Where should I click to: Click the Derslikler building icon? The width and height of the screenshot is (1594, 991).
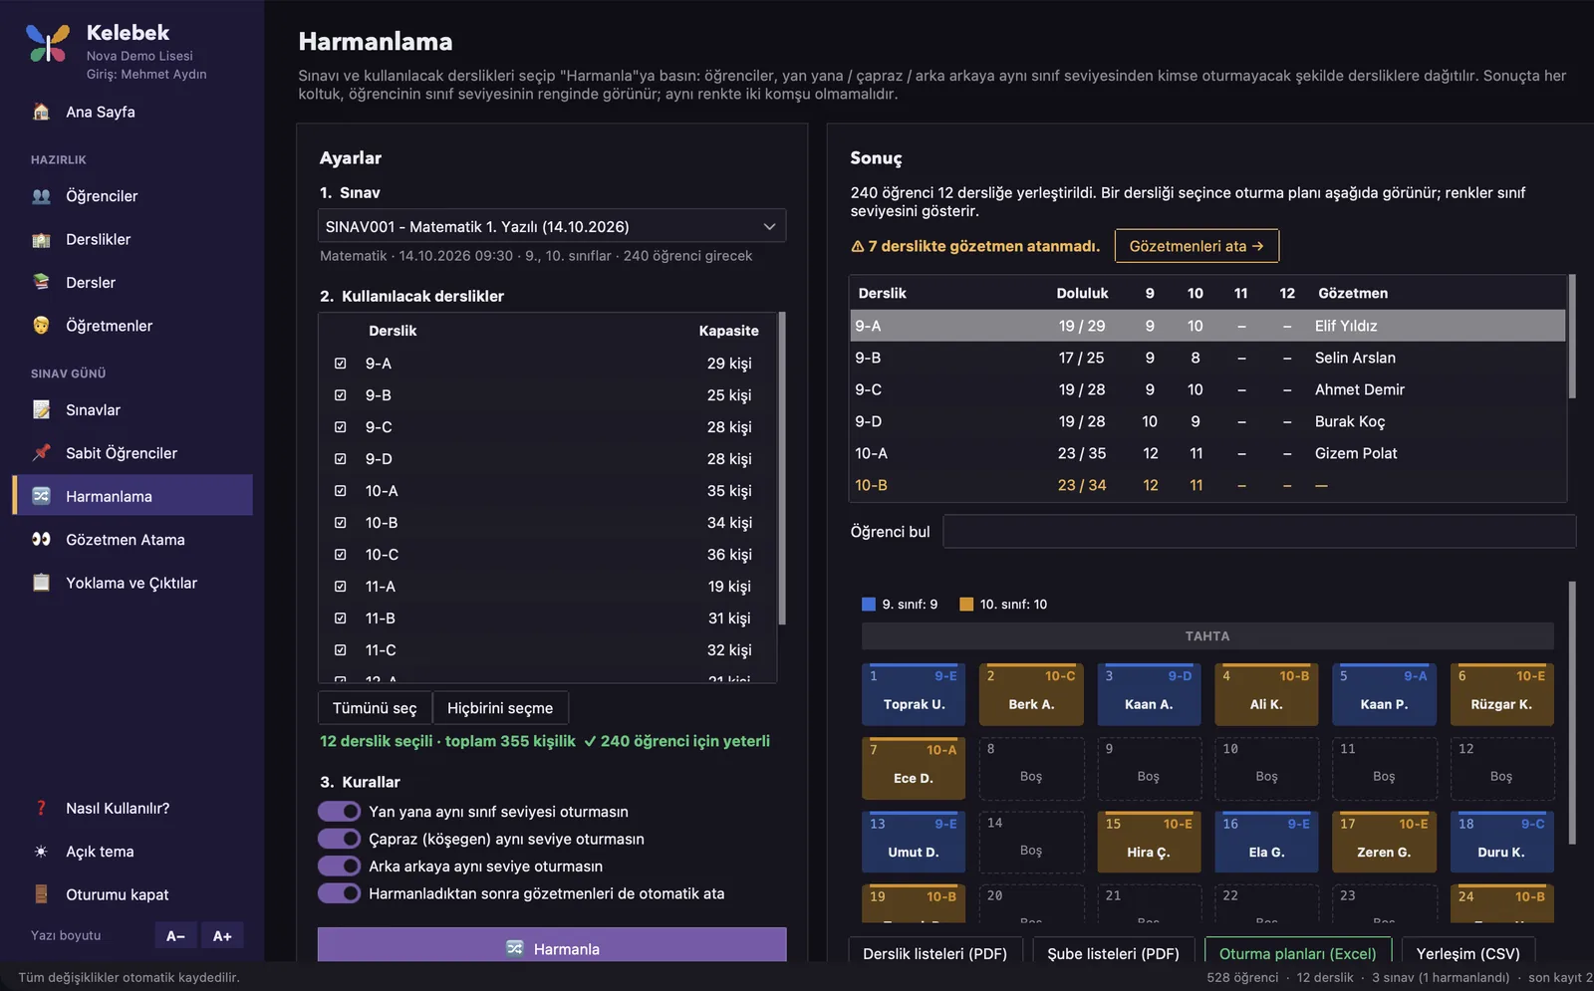(x=41, y=239)
